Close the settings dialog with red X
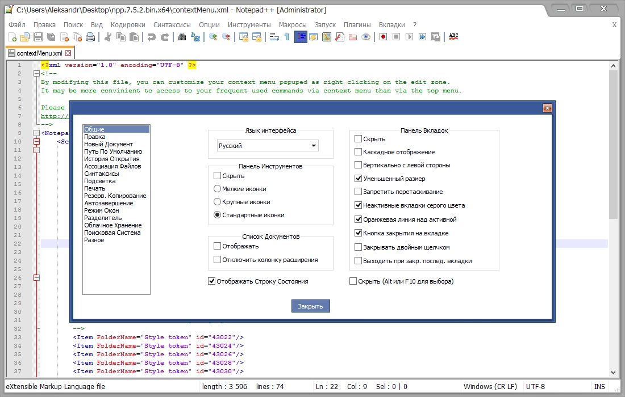625x397 pixels. [x=547, y=108]
